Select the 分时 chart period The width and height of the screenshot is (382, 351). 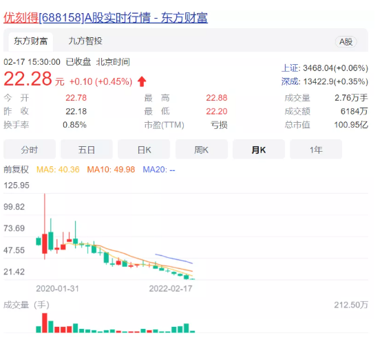click(30, 150)
